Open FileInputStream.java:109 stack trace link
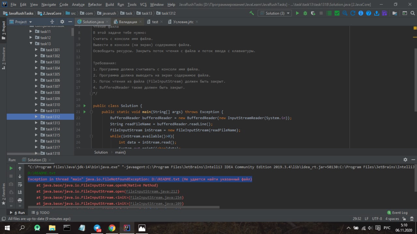The image size is (417, 234). (156, 204)
